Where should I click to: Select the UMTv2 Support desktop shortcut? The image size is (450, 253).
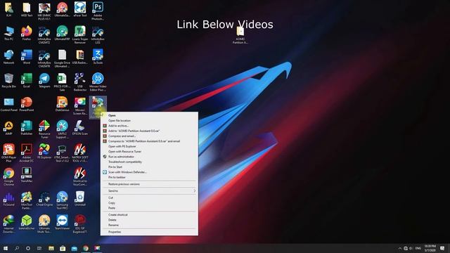pyautogui.click(x=62, y=129)
